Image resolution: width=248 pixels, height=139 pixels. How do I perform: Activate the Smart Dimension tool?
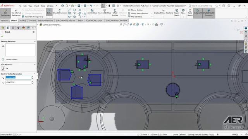(60, 12)
